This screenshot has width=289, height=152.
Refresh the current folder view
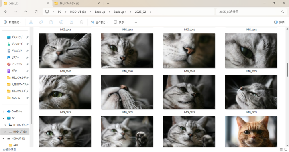coord(36,12)
